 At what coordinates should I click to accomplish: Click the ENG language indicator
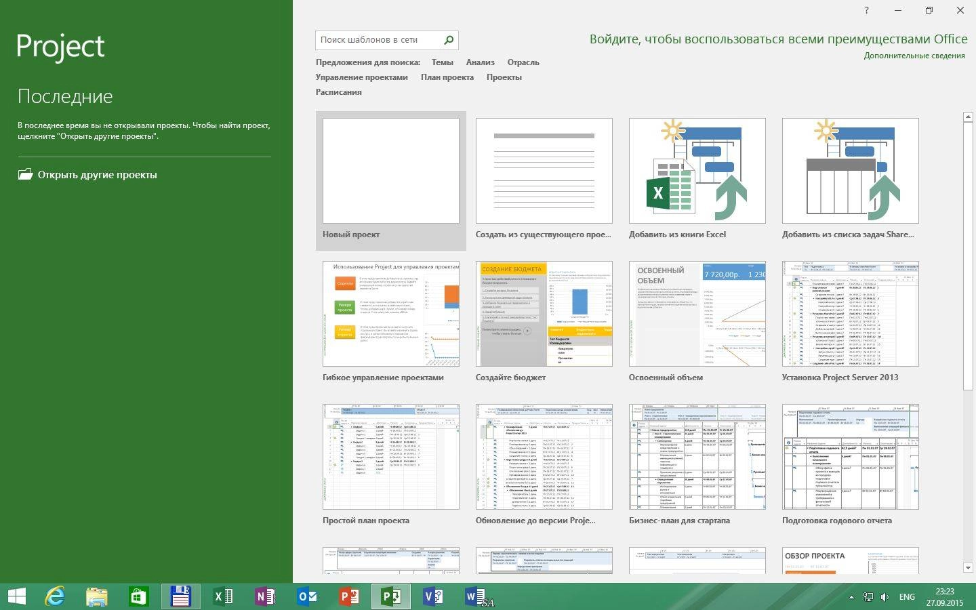907,597
